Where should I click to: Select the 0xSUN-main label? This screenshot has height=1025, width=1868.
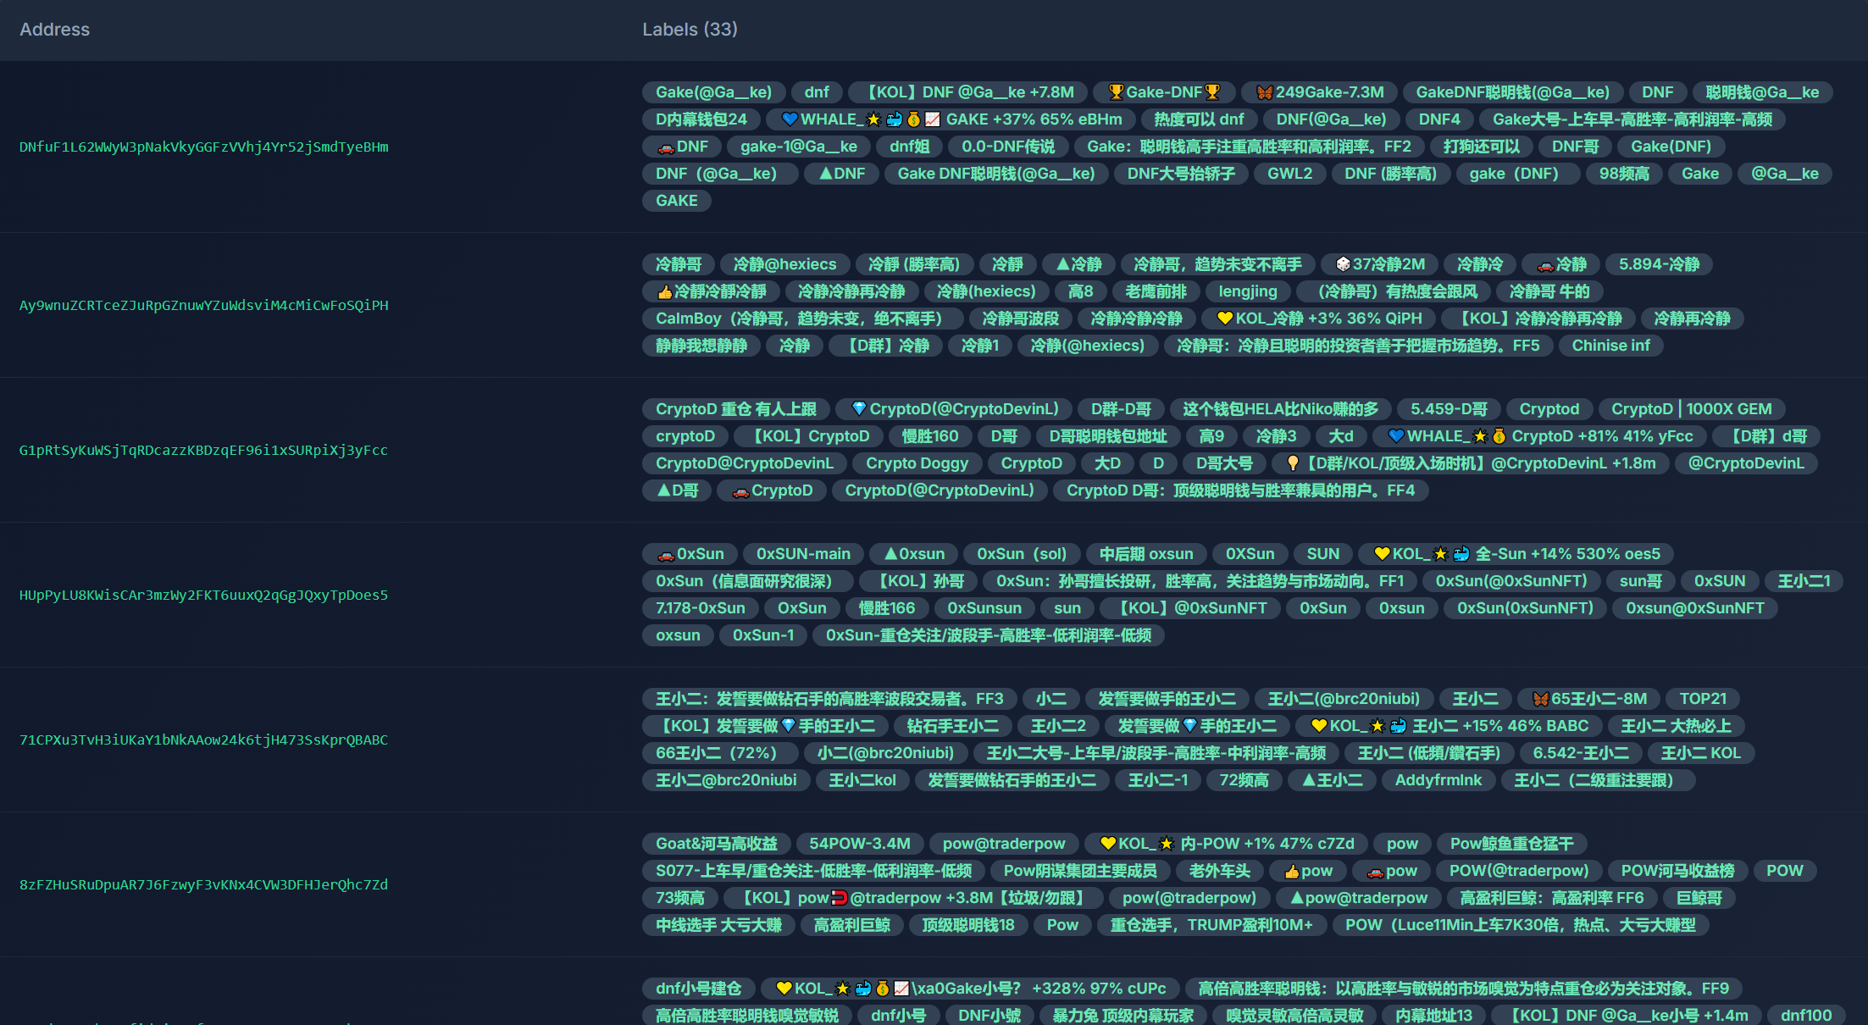[802, 554]
